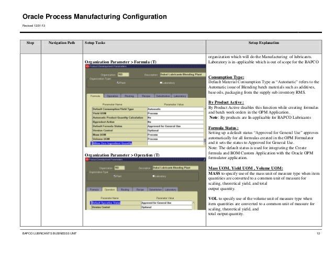
Task: Select the highlighted Allow Zero Ingredient Quantity row
Action: click(x=112, y=143)
